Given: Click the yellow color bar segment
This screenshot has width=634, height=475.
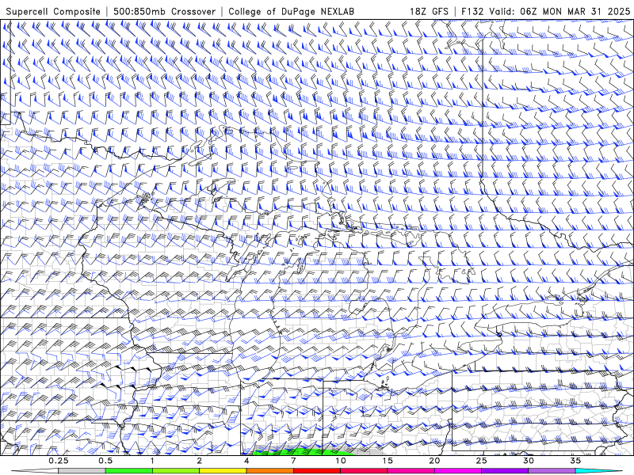Looking at the screenshot, I should [223, 471].
